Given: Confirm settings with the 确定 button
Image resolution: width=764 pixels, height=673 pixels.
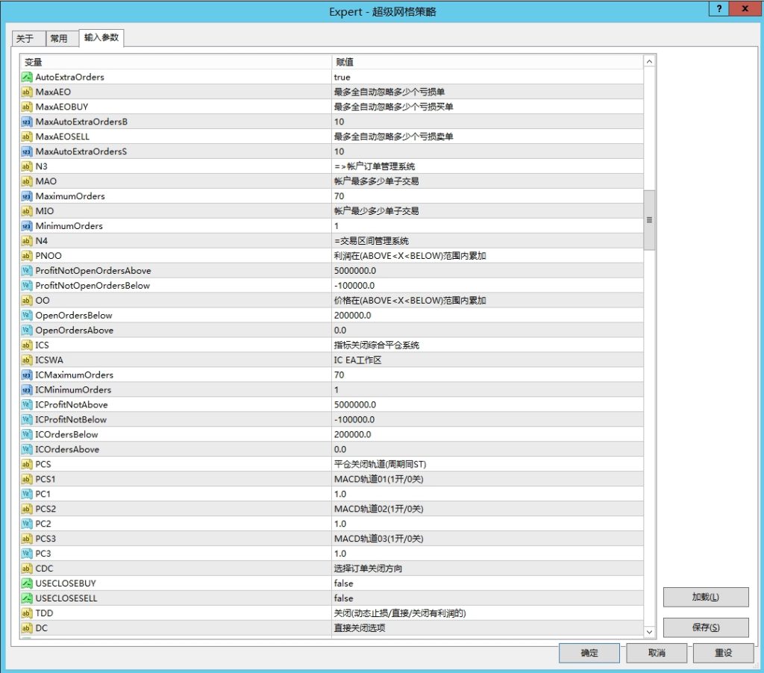Looking at the screenshot, I should click(589, 653).
